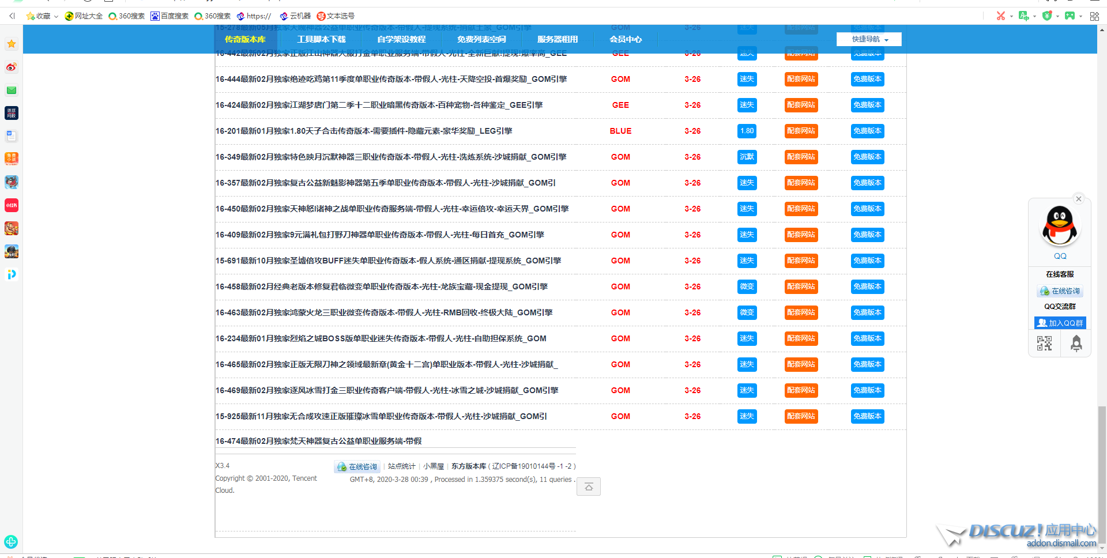Close the floating QQ support panel
This screenshot has width=1107, height=558.
pyautogui.click(x=1079, y=199)
